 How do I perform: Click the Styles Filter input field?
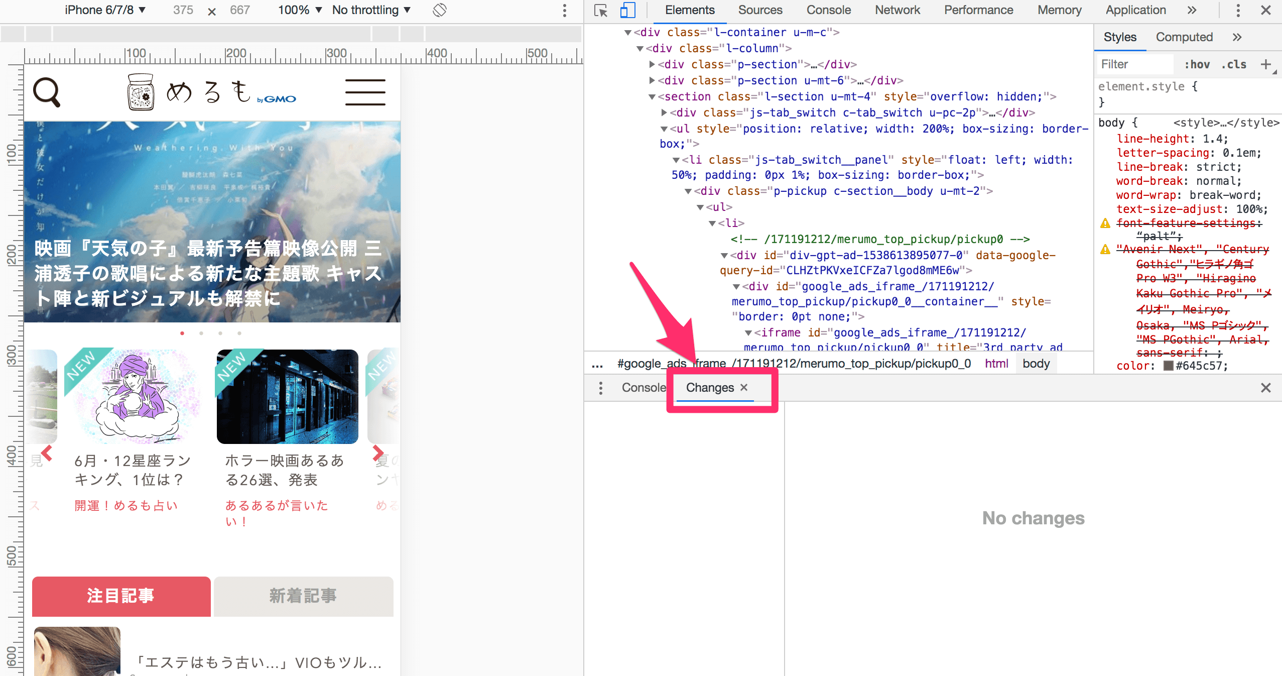pyautogui.click(x=1135, y=64)
